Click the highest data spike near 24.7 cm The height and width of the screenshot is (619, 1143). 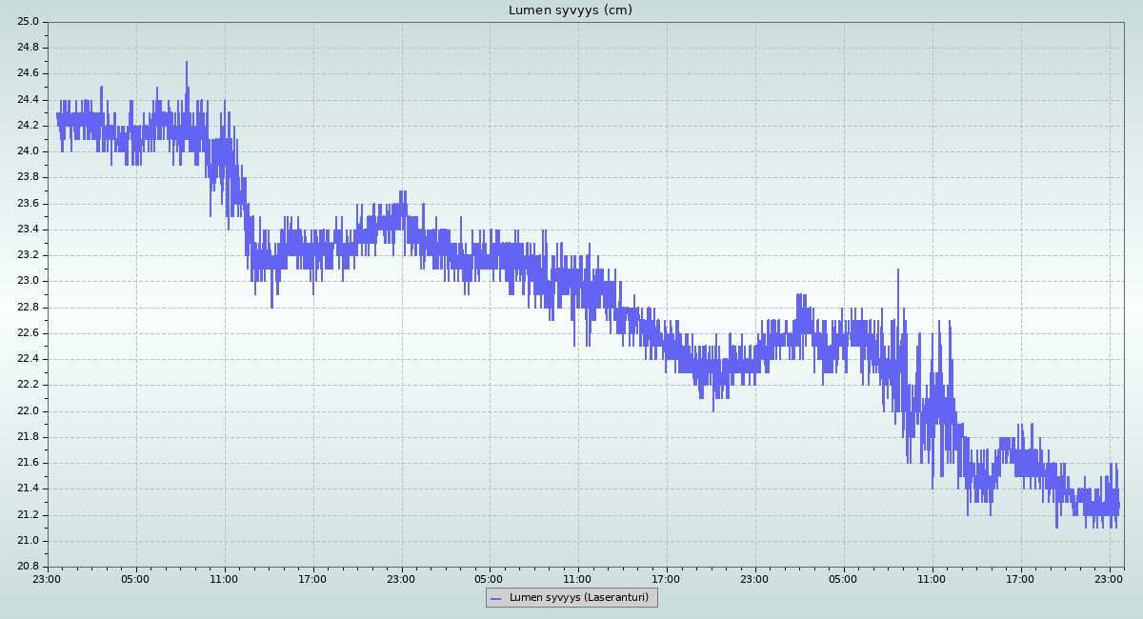pos(187,64)
